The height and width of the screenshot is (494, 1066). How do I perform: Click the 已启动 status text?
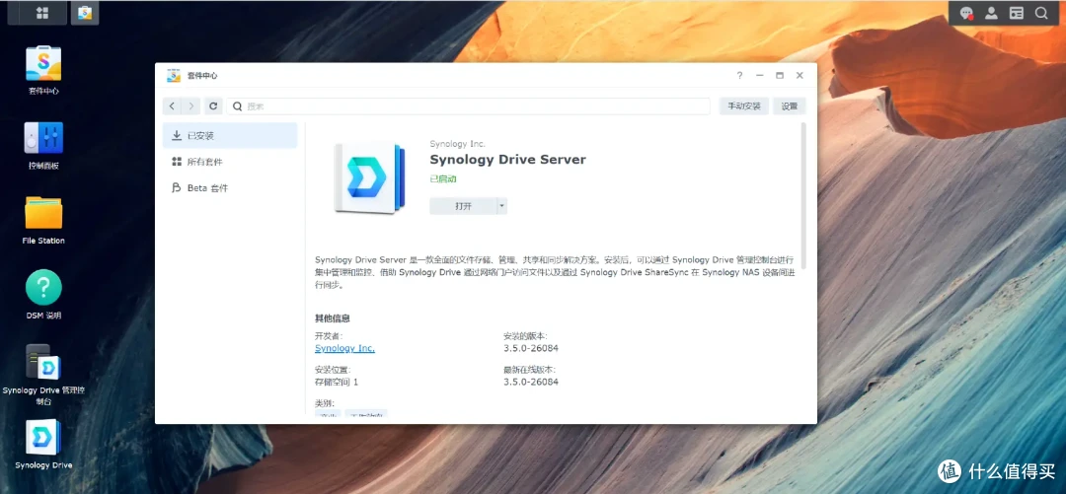(442, 179)
